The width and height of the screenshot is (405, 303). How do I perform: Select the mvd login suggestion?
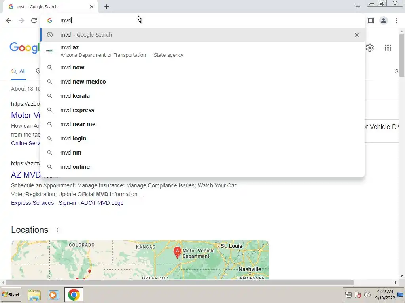(x=202, y=138)
